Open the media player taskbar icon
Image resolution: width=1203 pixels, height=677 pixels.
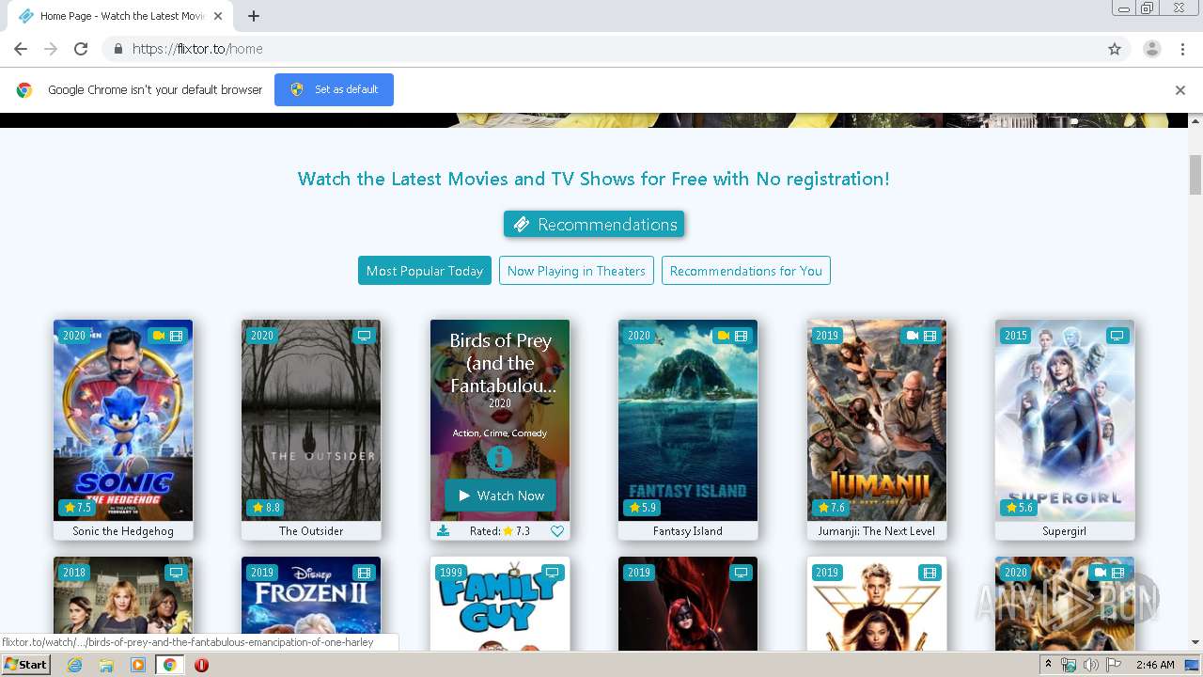pyautogui.click(x=138, y=665)
